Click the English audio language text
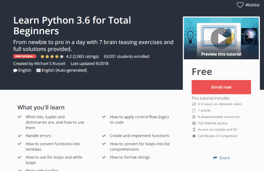The image size is (264, 171). coord(25,70)
